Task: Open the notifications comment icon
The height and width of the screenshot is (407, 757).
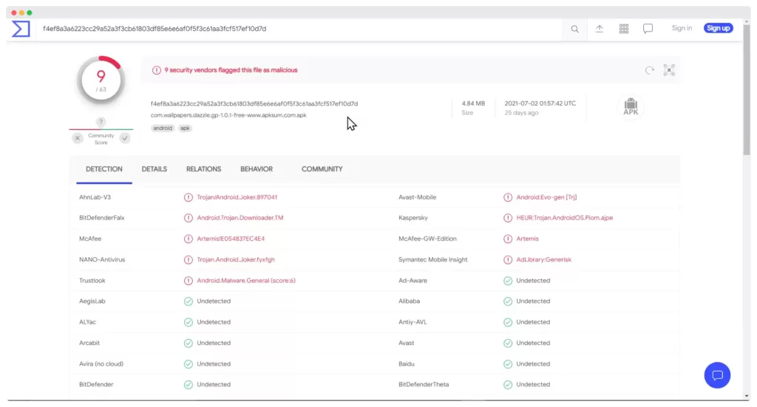Action: 648,29
